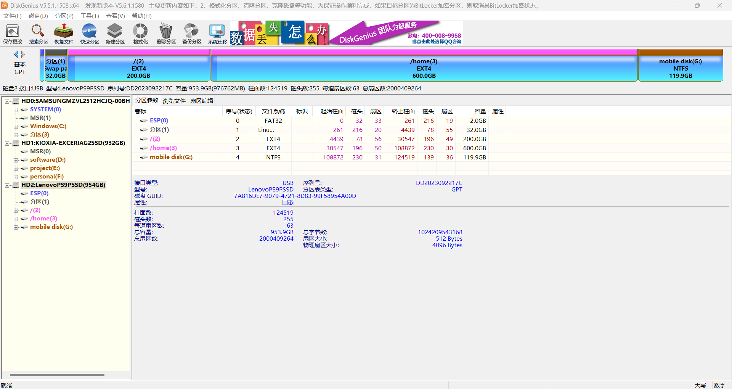Select software(D:) in the disk tree
732x389 pixels.
(x=48, y=160)
